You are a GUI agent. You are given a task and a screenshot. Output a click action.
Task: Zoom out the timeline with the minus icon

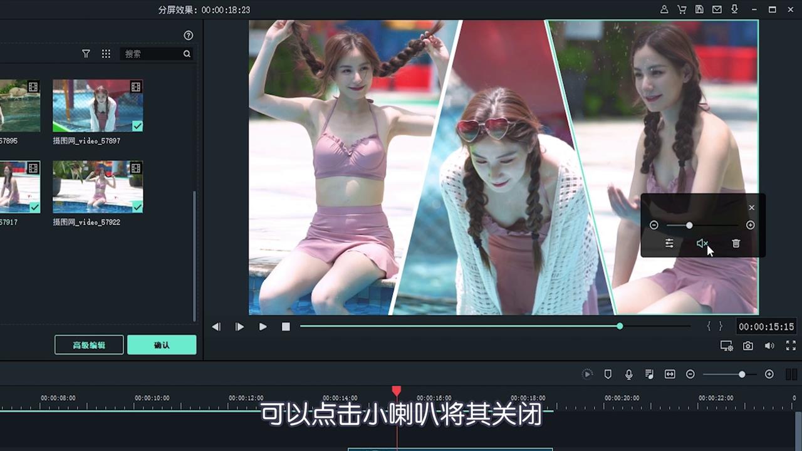pyautogui.click(x=690, y=374)
